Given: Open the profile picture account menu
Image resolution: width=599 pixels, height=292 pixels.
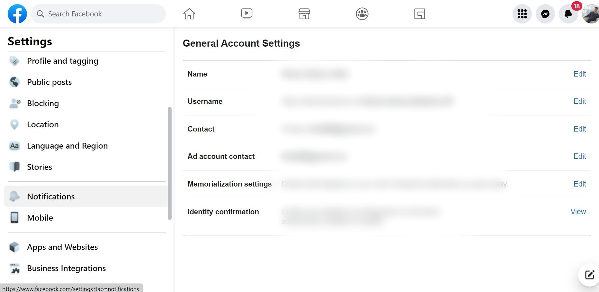Looking at the screenshot, I should tap(591, 14).
